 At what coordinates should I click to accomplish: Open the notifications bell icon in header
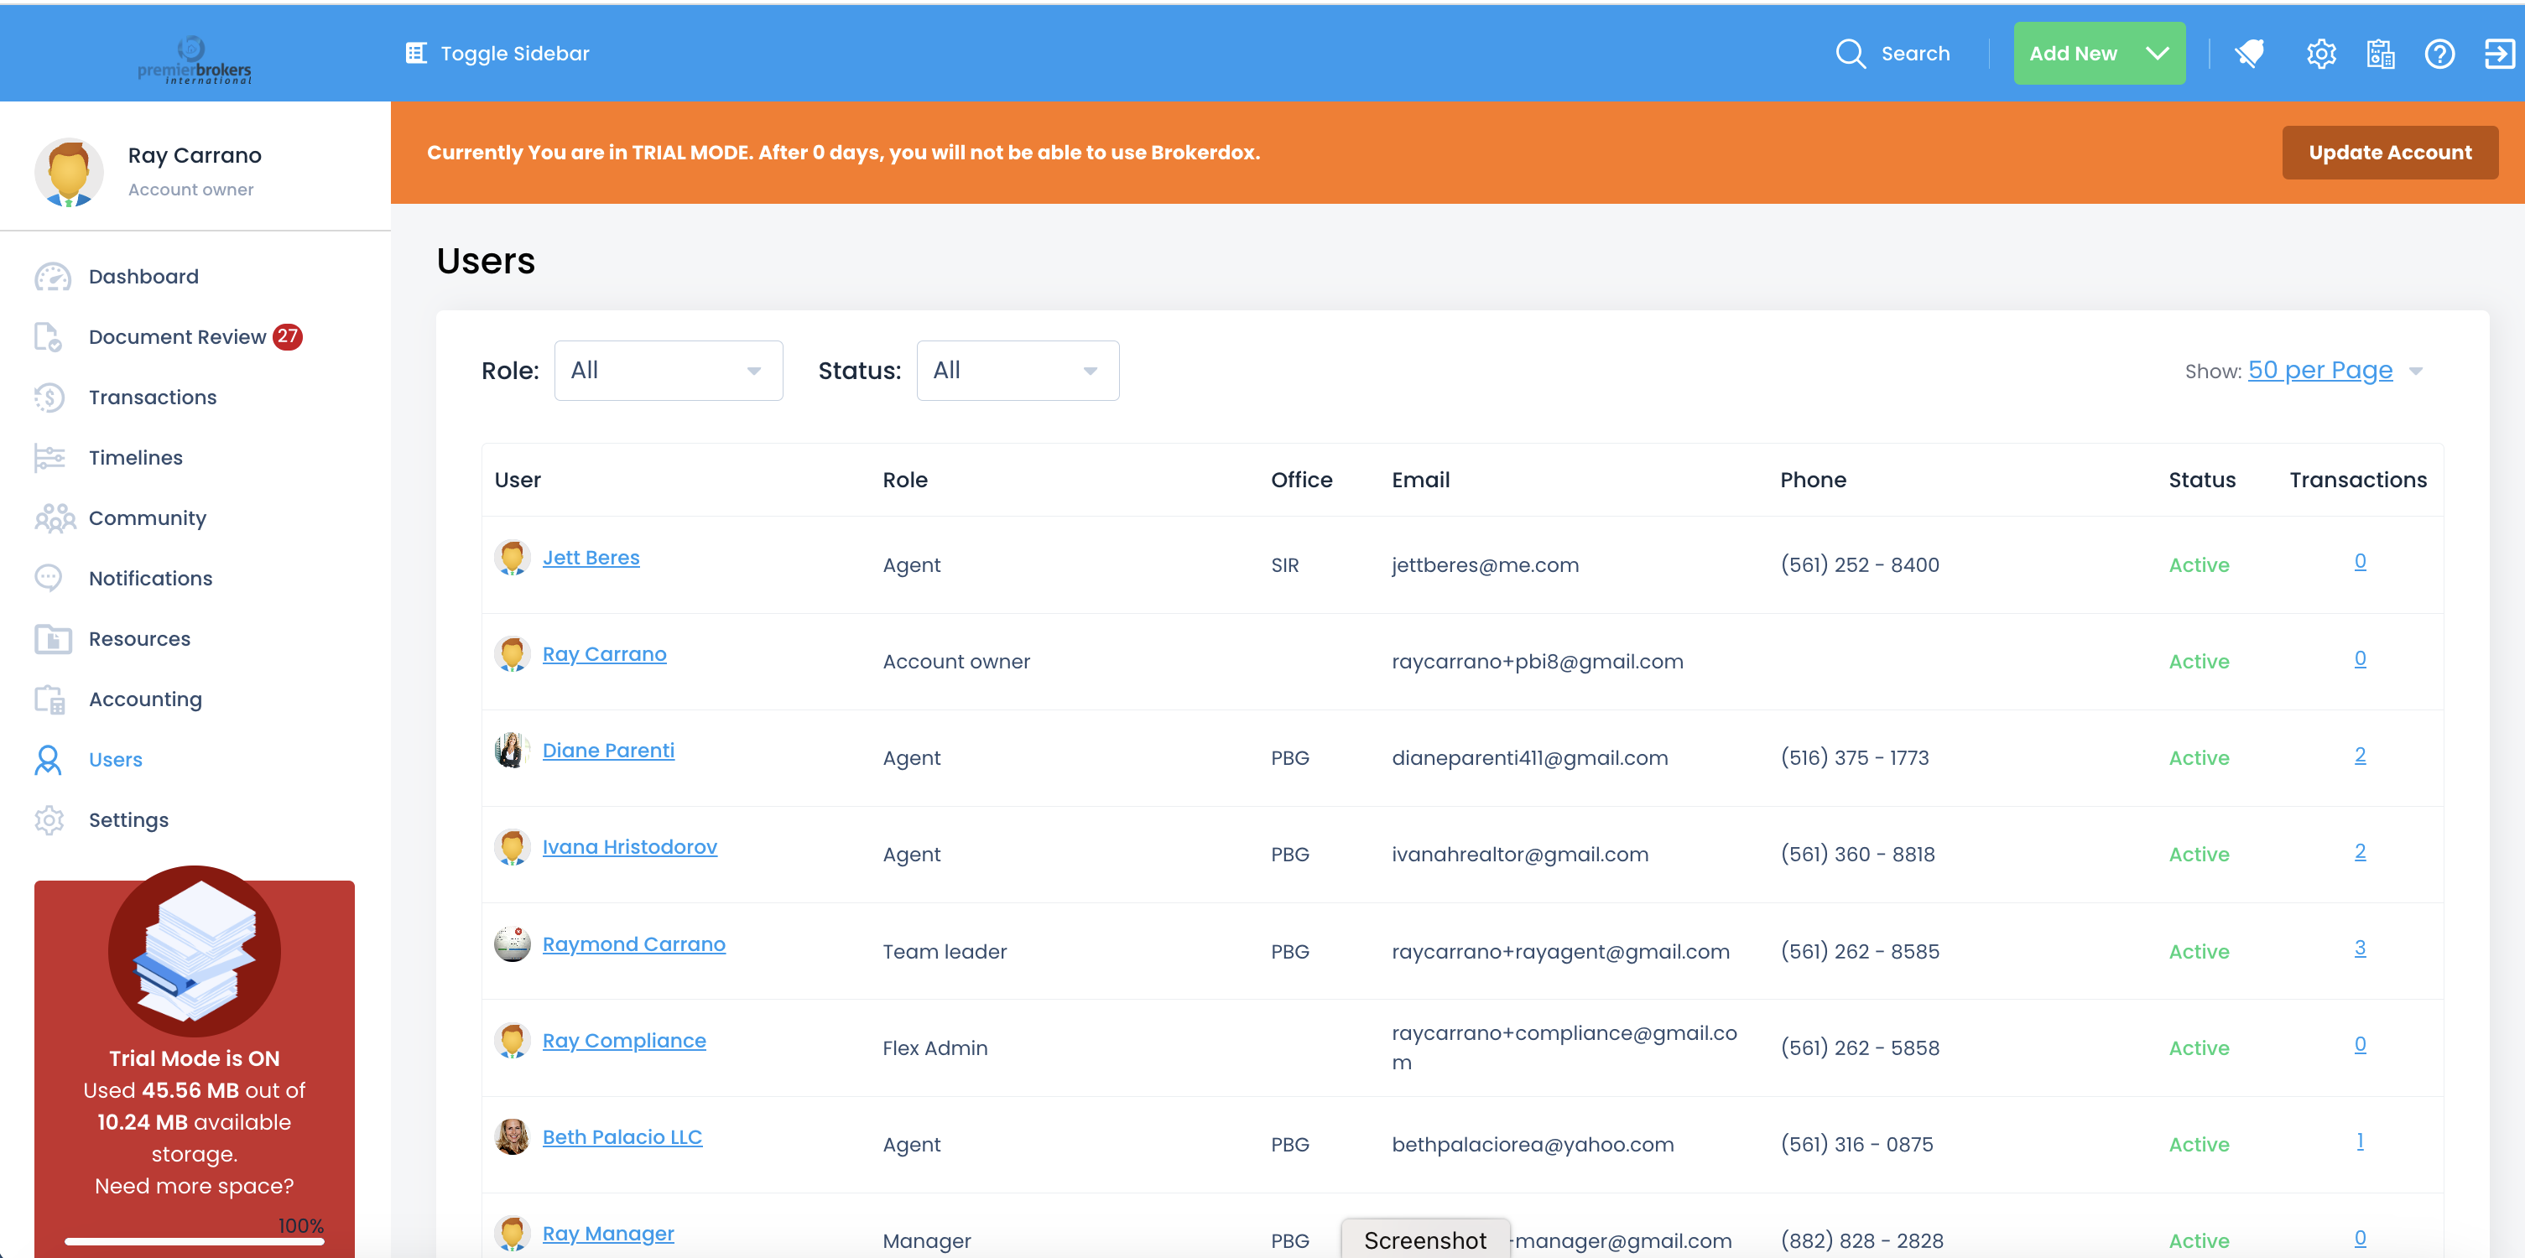click(x=2250, y=53)
